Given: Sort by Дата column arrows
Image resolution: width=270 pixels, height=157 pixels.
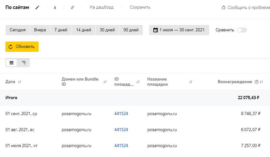Looking at the screenshot, I should [x=19, y=82].
